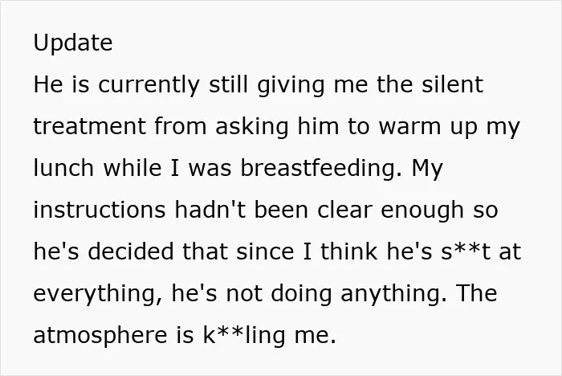Click the censored word "s**t"
Viewport: 562px width, 376px height.
466,251
